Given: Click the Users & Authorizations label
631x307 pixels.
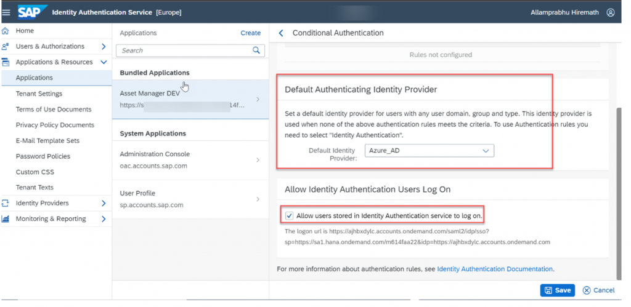Looking at the screenshot, I should [x=50, y=46].
